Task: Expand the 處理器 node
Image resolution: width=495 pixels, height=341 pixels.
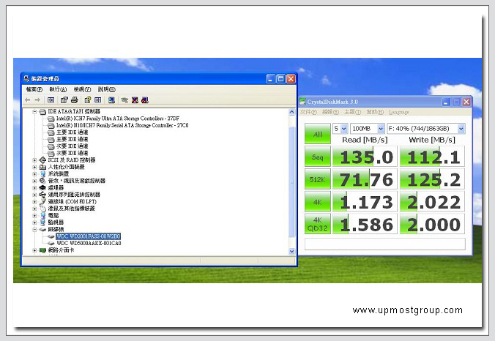Action: point(34,187)
